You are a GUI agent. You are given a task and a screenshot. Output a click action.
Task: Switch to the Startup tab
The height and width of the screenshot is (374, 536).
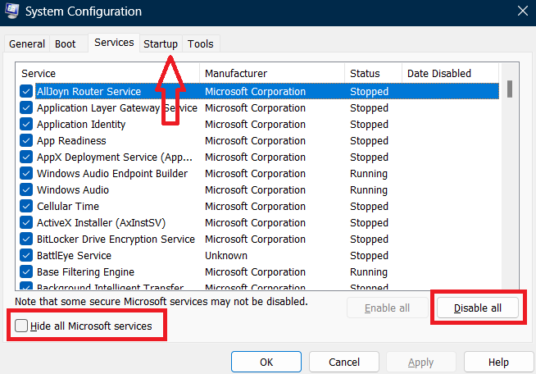[161, 43]
